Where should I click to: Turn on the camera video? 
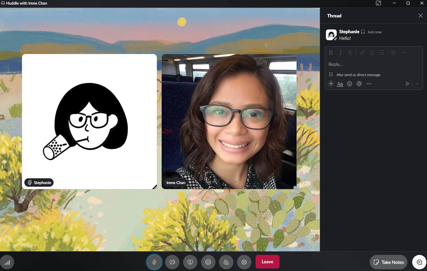[172, 262]
